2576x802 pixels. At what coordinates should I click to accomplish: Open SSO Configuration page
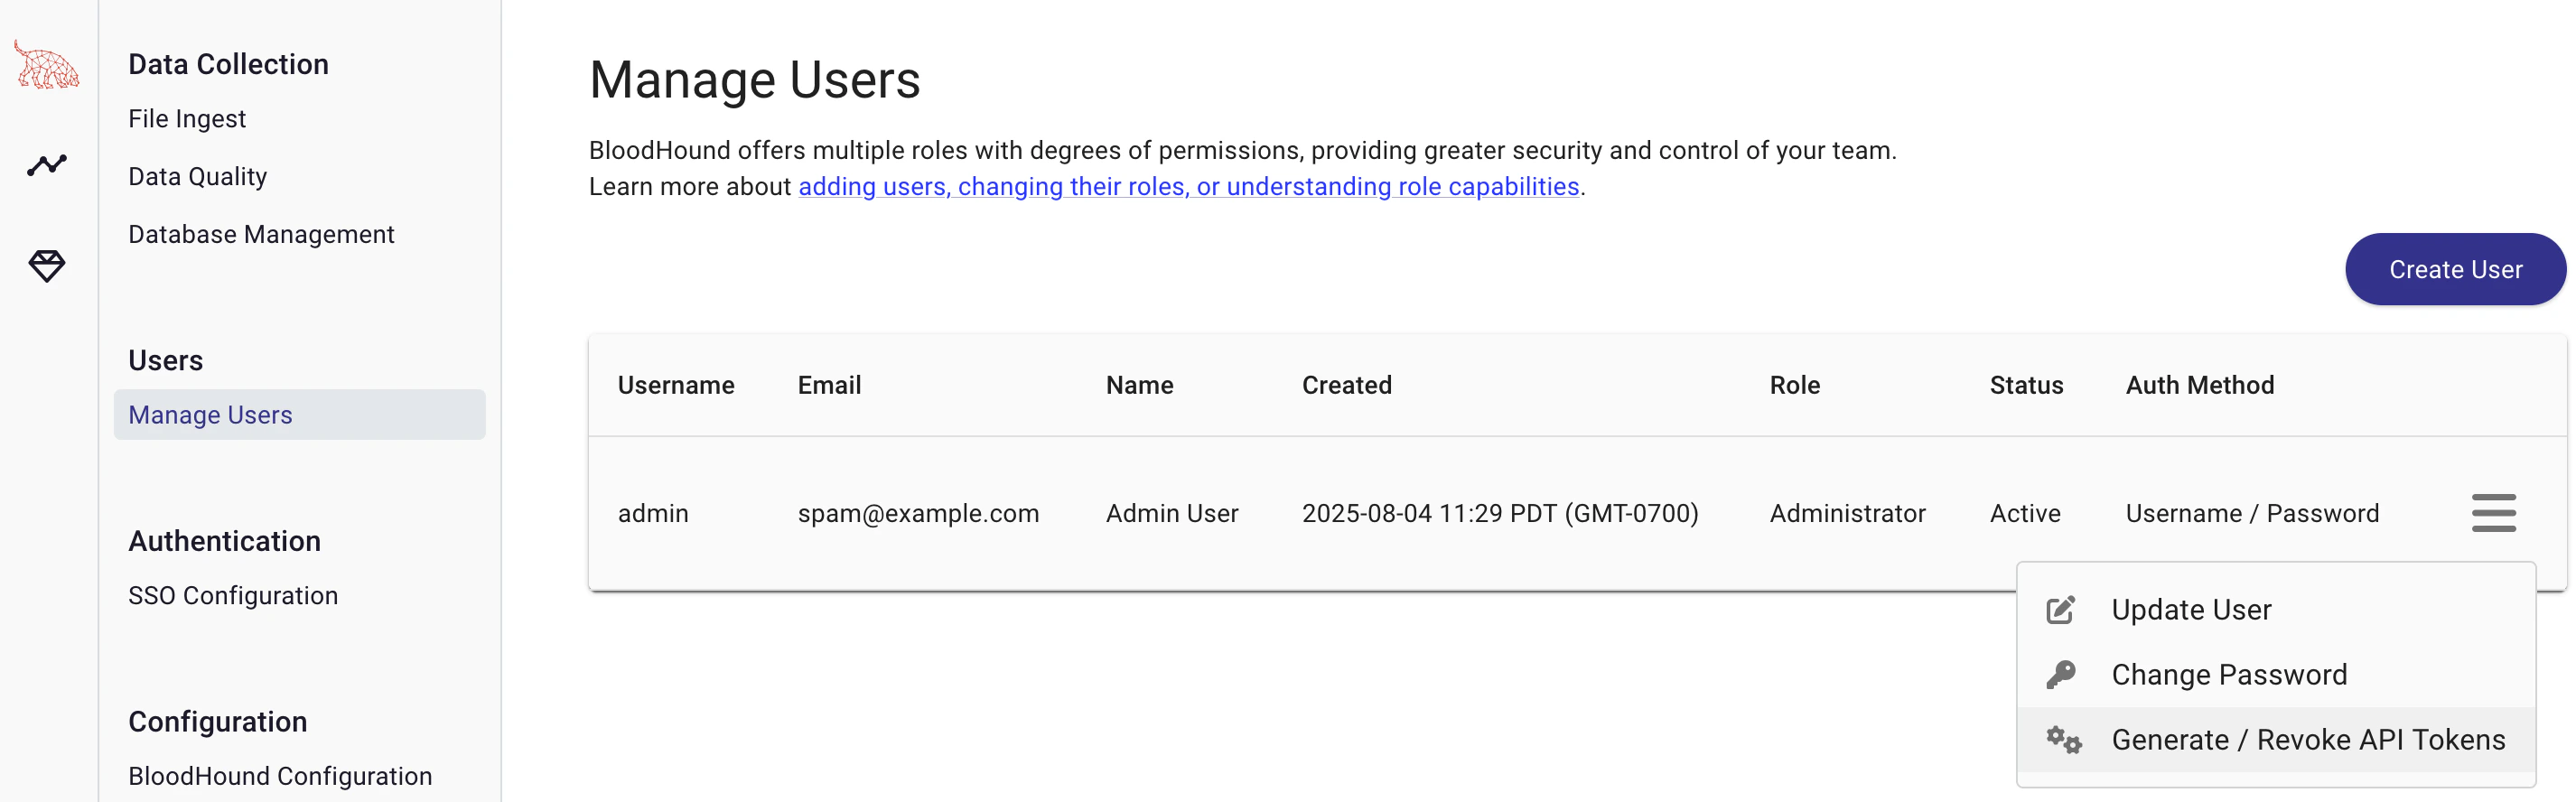233,596
